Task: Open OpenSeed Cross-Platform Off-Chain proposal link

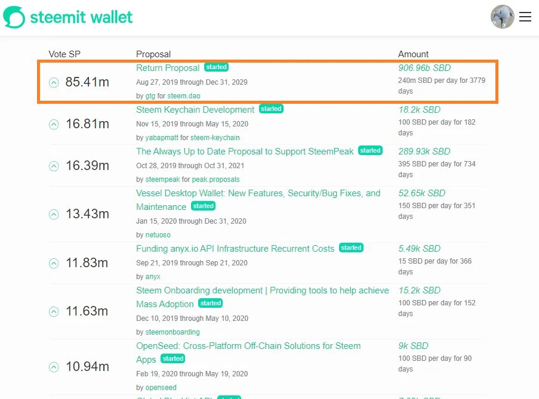Action: pyautogui.click(x=248, y=352)
